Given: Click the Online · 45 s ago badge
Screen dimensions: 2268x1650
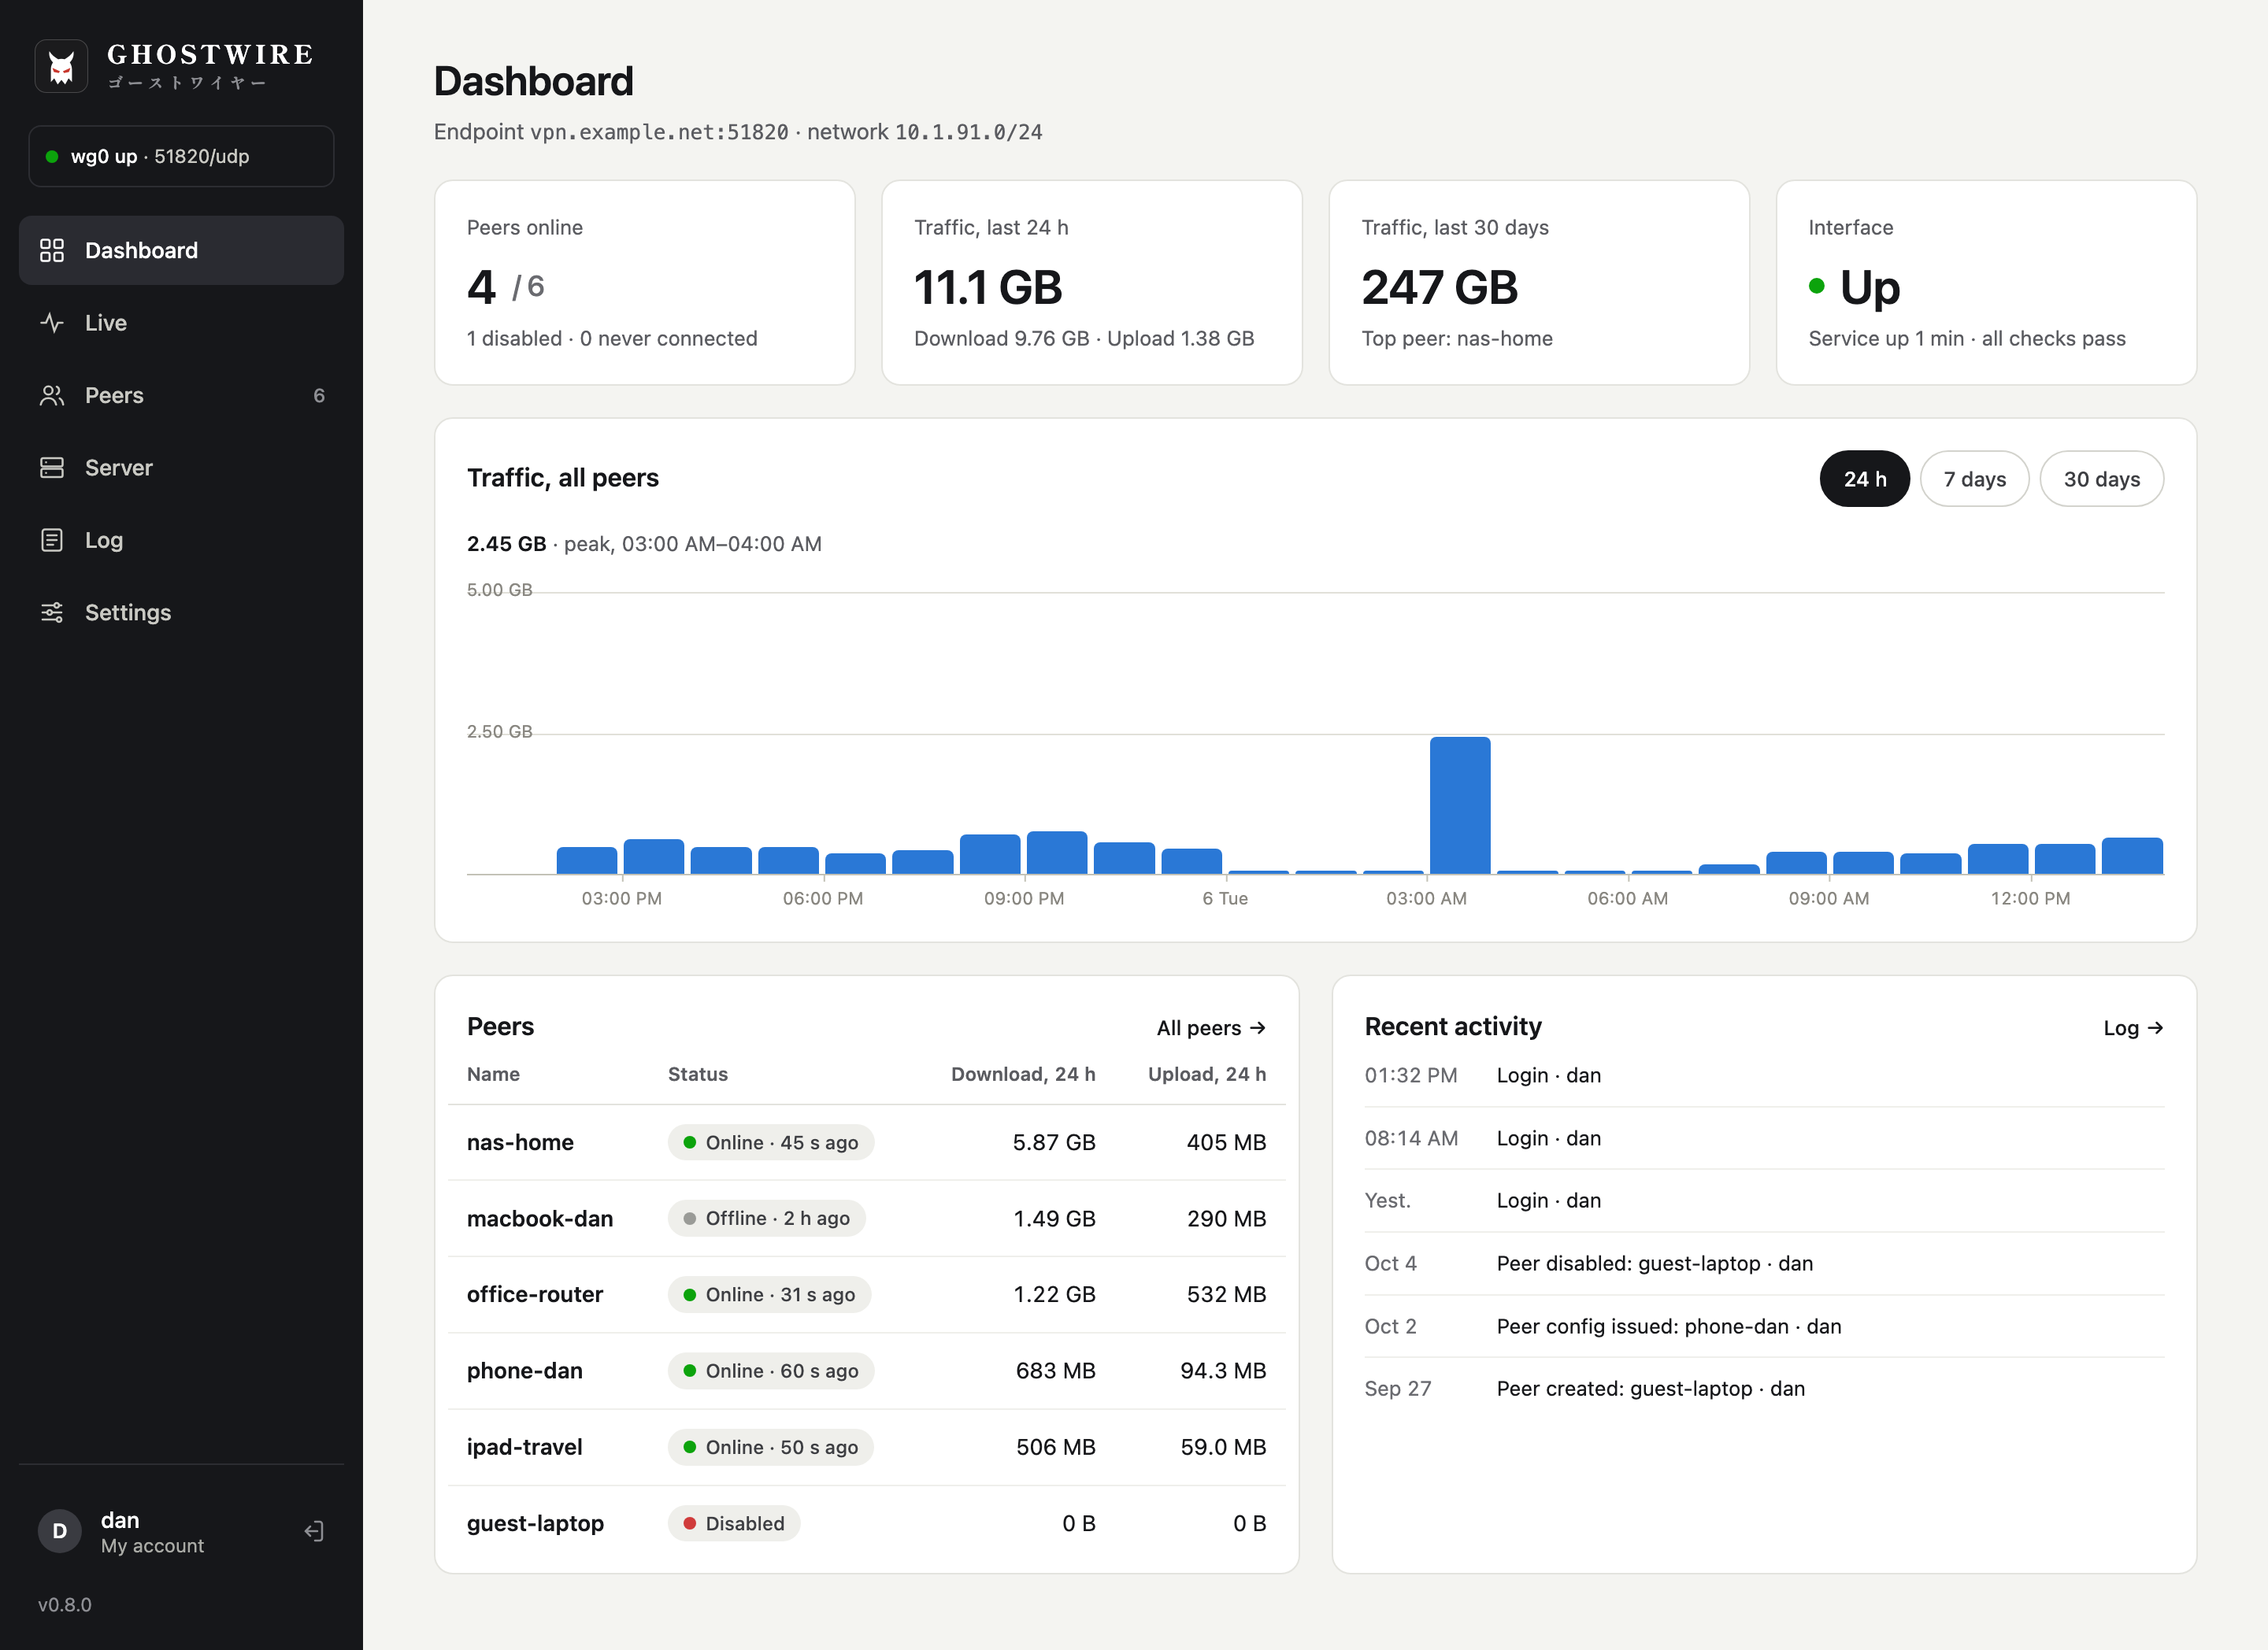Looking at the screenshot, I should coord(771,1142).
